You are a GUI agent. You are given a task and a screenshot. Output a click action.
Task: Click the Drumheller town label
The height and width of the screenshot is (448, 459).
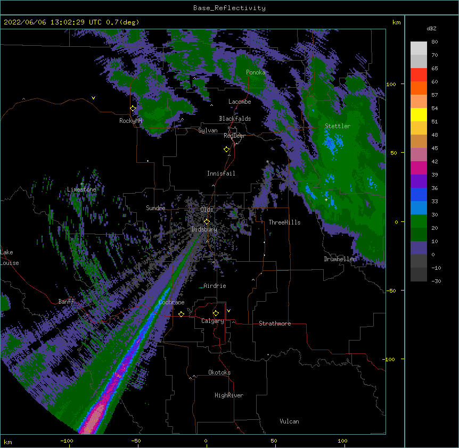pos(340,259)
